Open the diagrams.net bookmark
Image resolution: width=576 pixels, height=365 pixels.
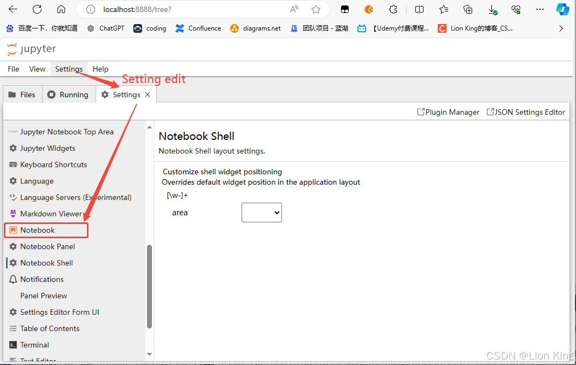point(255,28)
